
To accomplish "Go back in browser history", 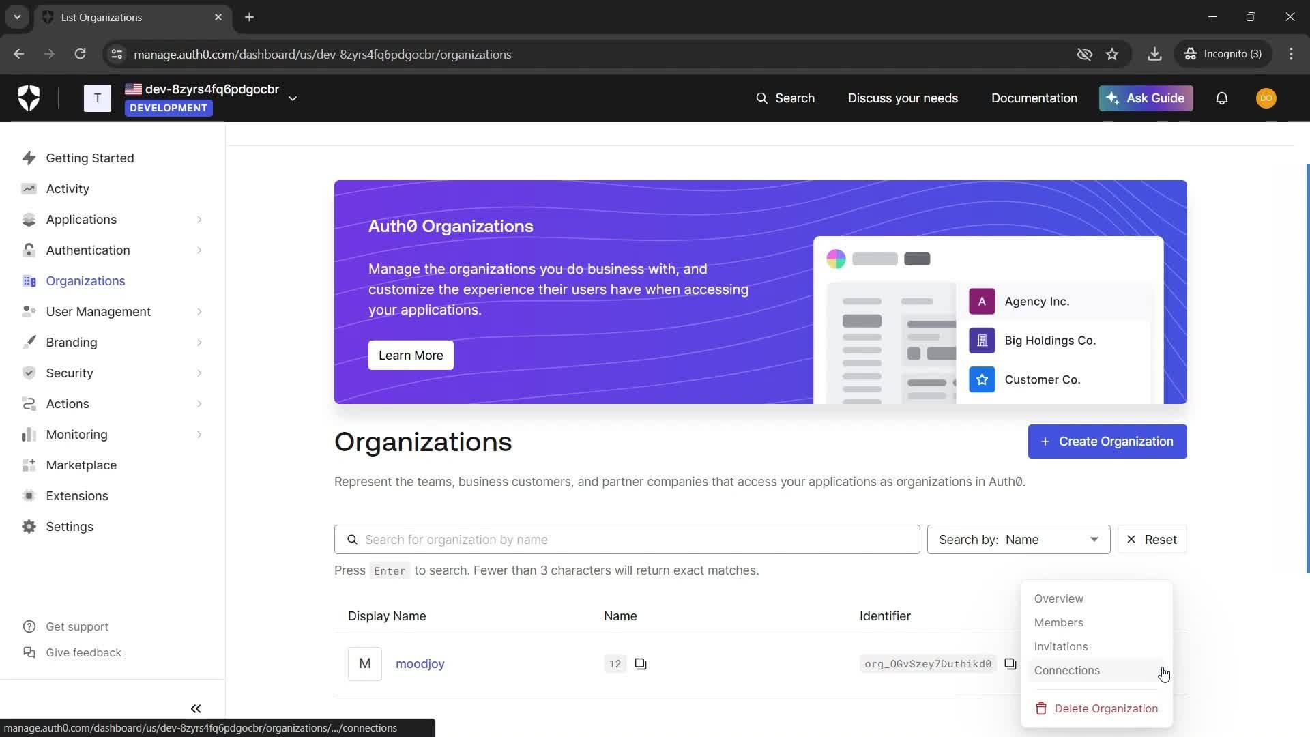I will pos(19,54).
